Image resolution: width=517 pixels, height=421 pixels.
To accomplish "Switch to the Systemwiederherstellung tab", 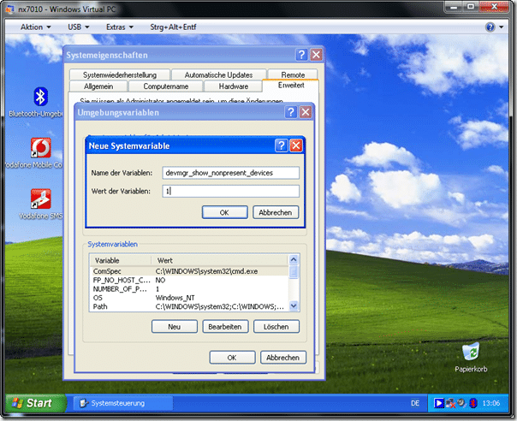I will click(x=120, y=74).
